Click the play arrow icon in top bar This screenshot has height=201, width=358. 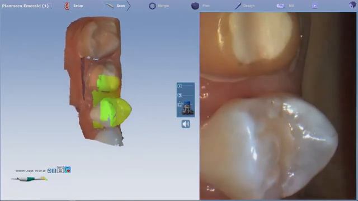point(314,6)
